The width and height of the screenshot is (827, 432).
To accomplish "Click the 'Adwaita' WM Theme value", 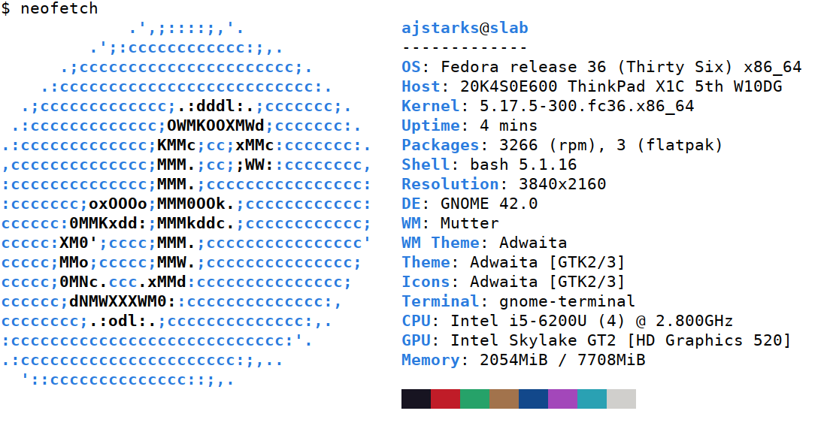I will click(533, 243).
